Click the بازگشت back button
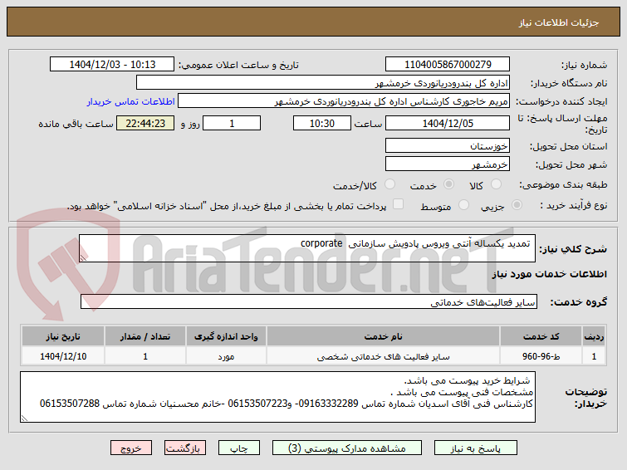This screenshot has height=470, width=627. pos(184,448)
